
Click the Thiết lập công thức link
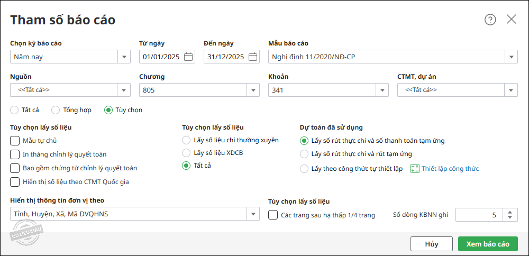point(450,169)
